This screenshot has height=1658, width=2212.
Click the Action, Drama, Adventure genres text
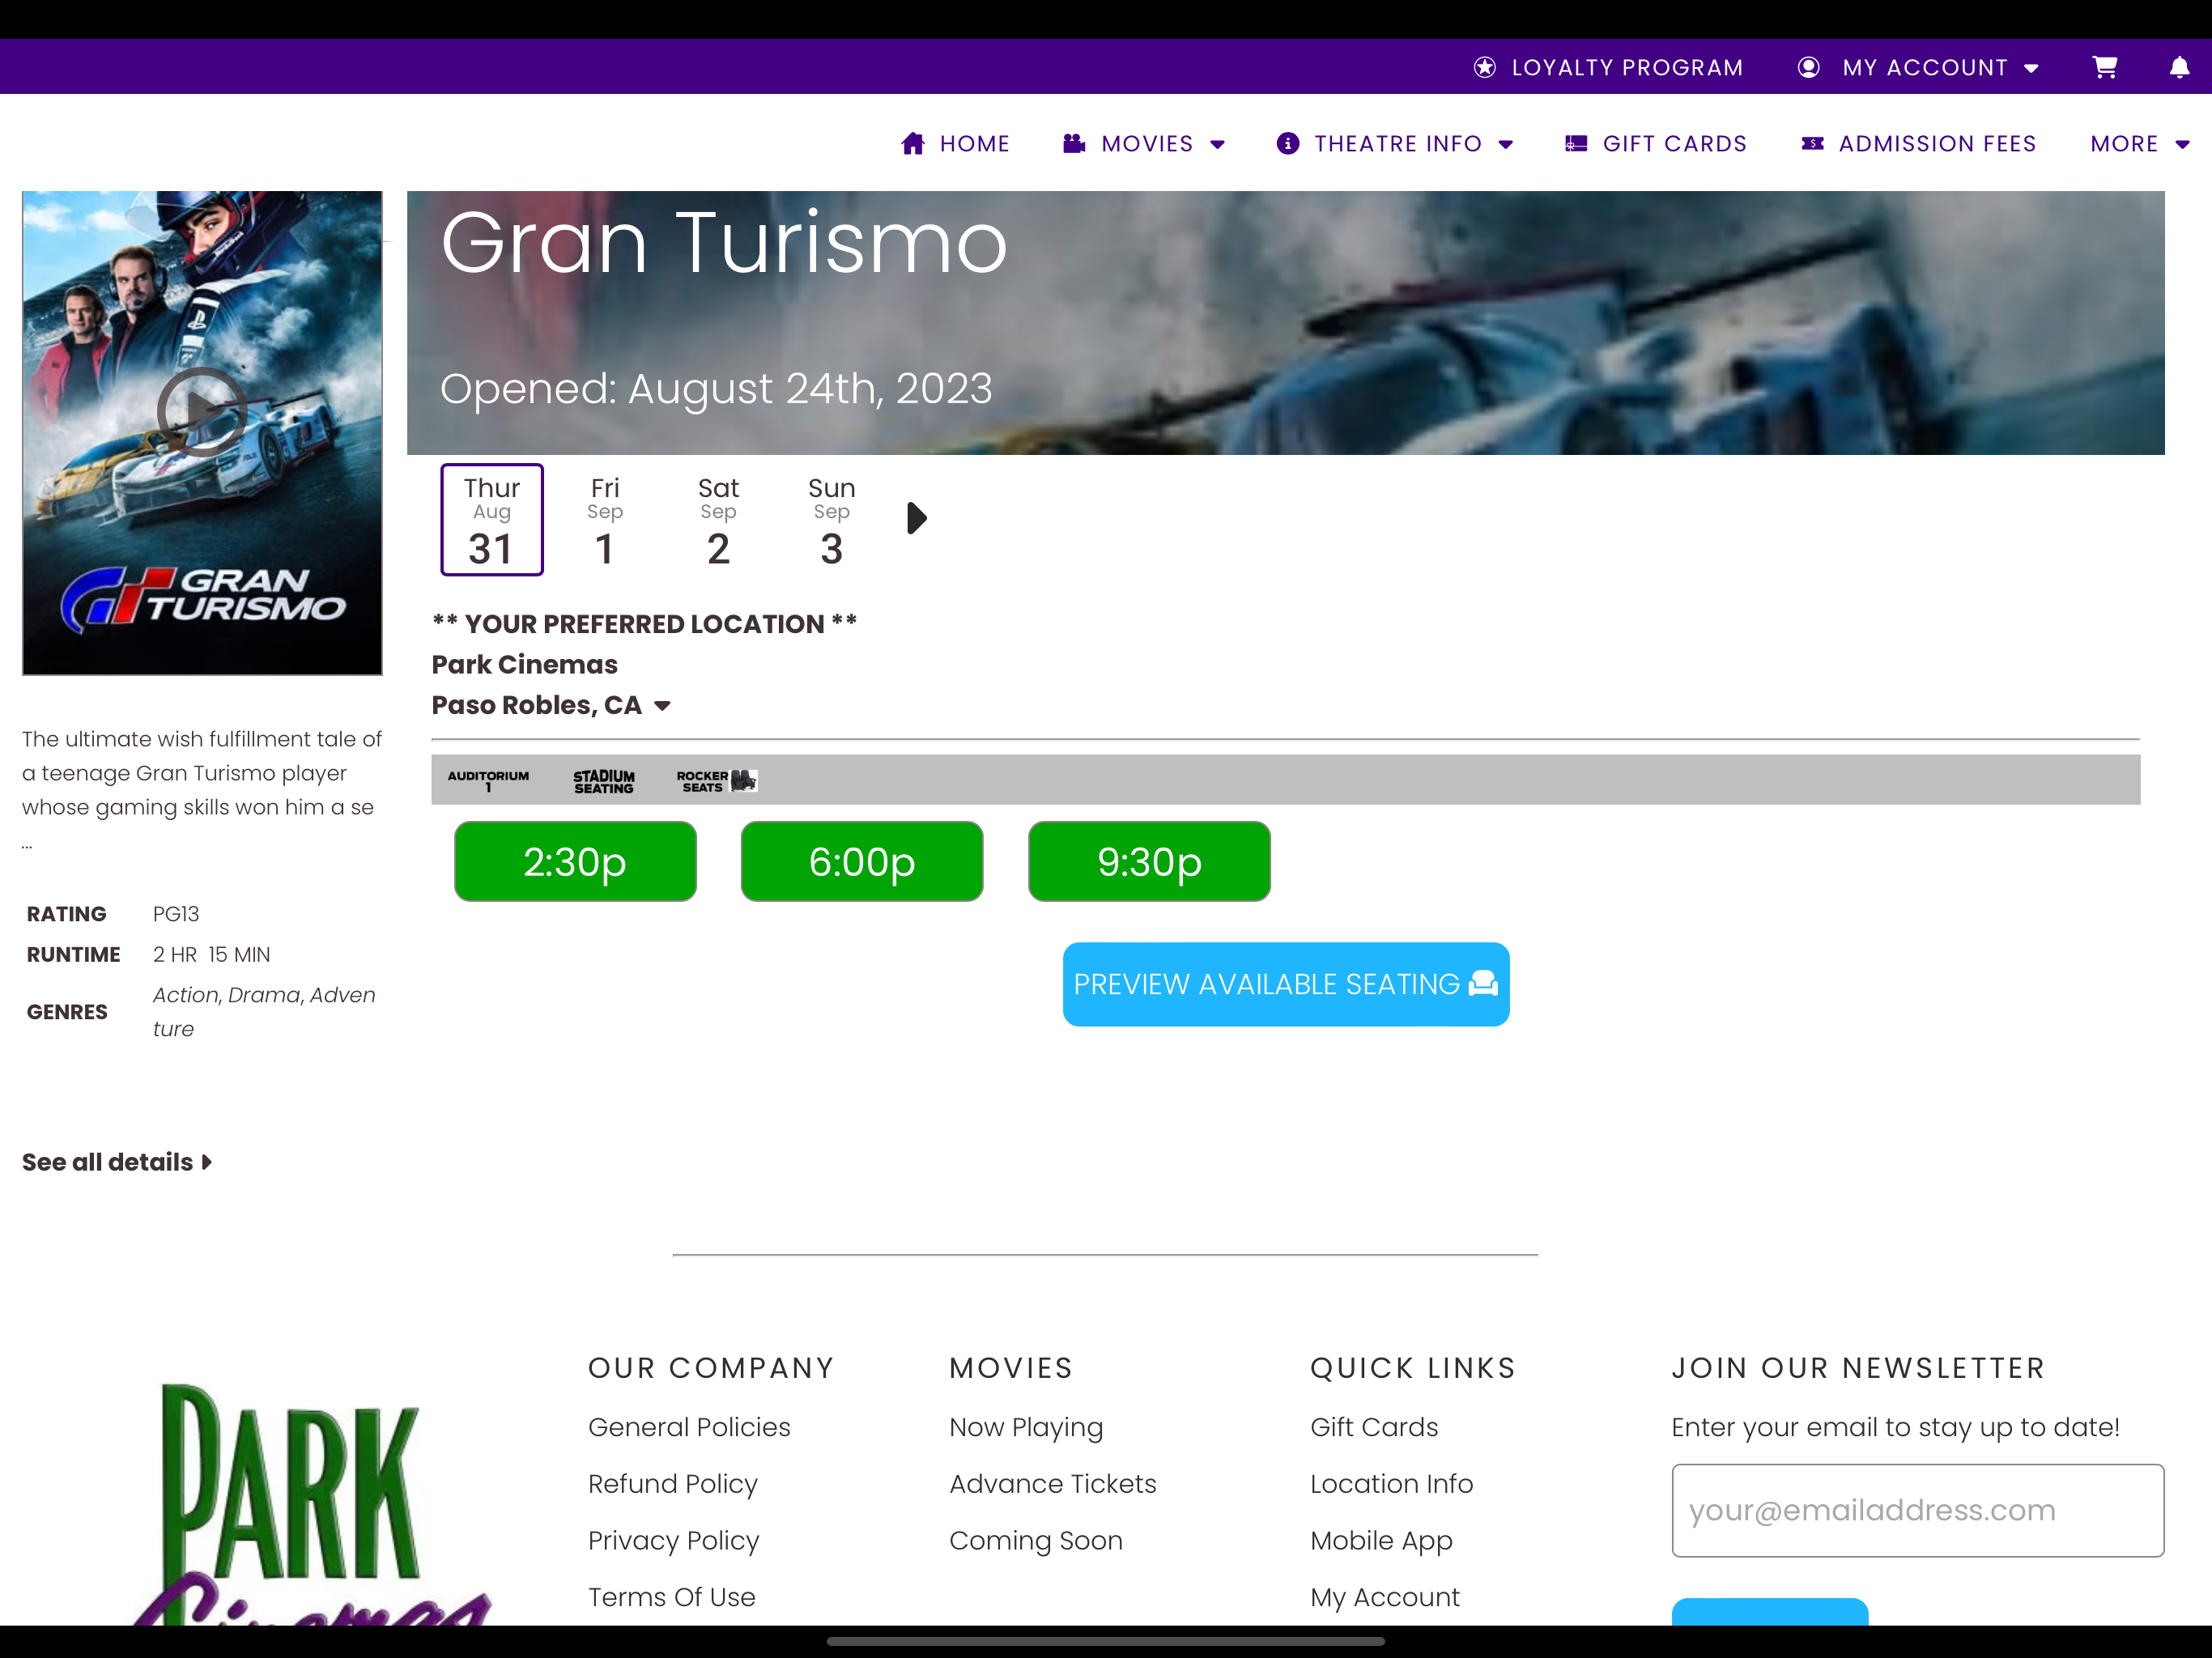(x=264, y=1012)
